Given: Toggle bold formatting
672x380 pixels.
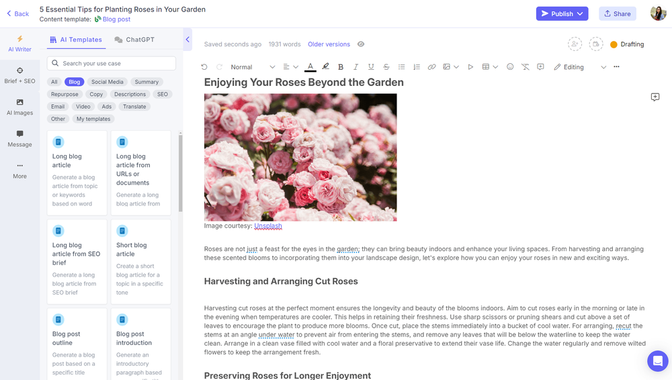Looking at the screenshot, I should pyautogui.click(x=341, y=67).
